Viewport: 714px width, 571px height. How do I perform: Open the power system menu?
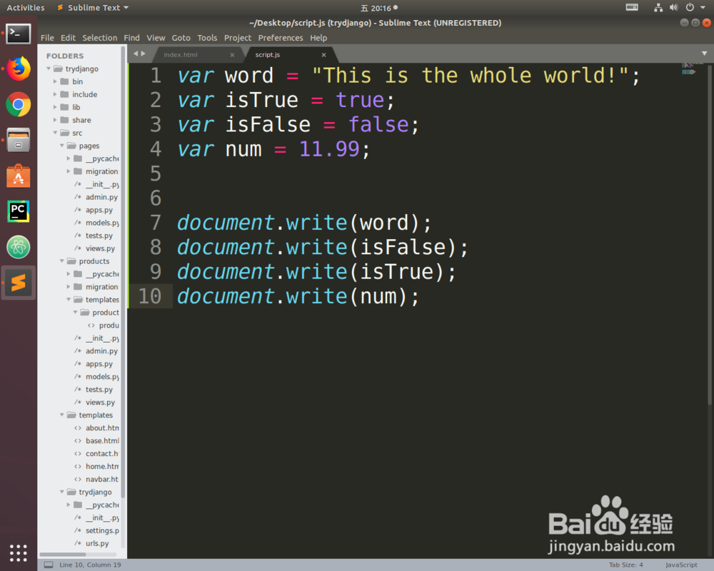690,7
